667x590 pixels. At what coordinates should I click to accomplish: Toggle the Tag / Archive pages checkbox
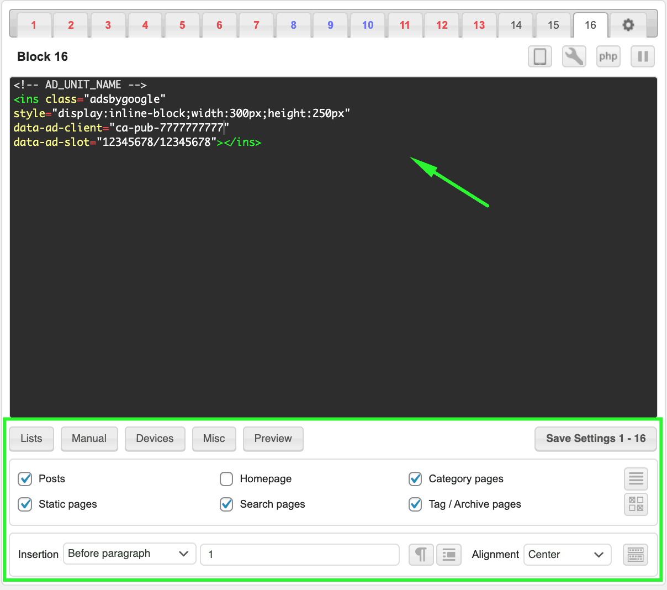415,504
